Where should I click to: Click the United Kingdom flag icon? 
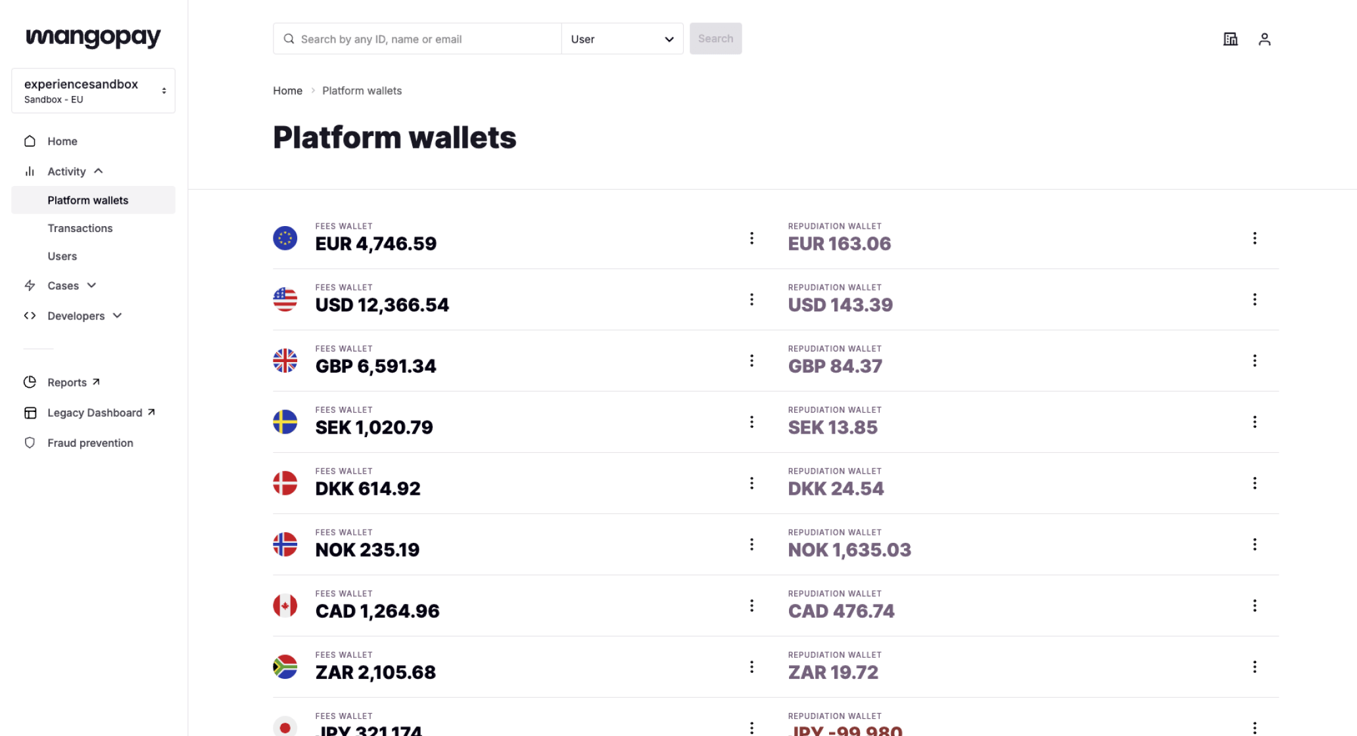[285, 360]
